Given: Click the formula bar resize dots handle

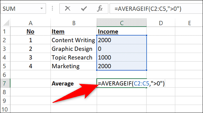Looking at the screenshot, I should tap(52, 8).
